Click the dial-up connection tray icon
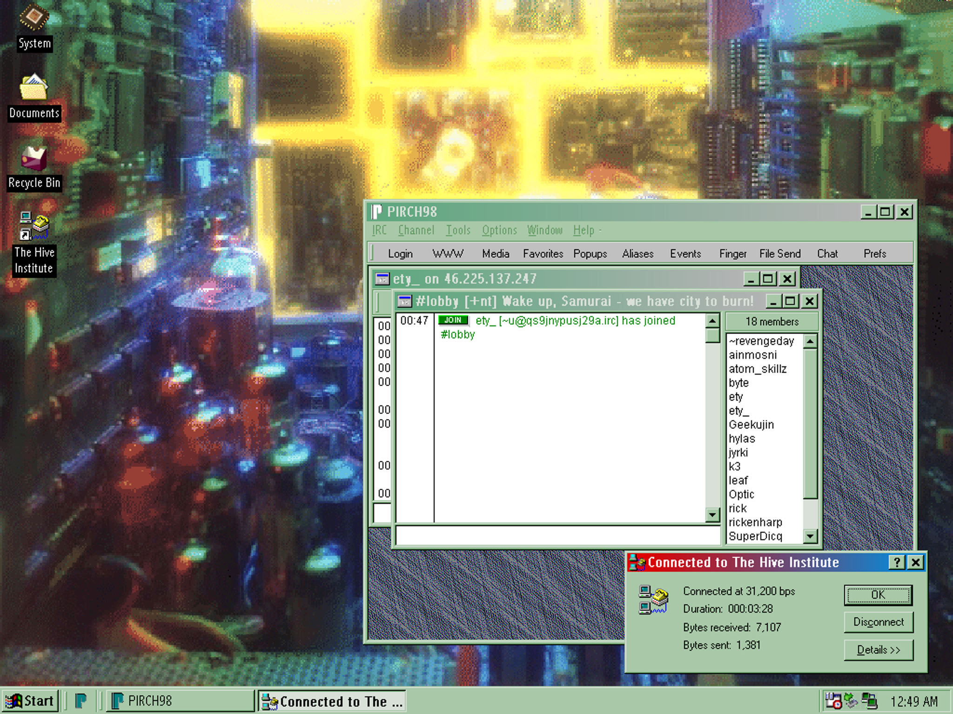The image size is (953, 714). 869,701
